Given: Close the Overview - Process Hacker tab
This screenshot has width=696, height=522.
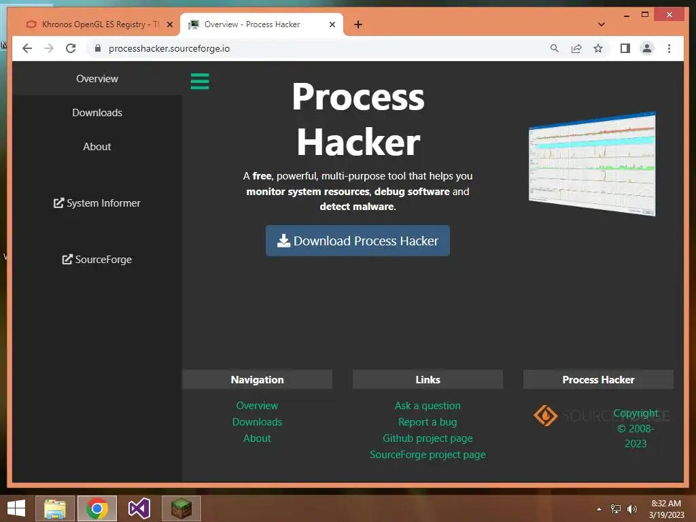Looking at the screenshot, I should tap(332, 24).
